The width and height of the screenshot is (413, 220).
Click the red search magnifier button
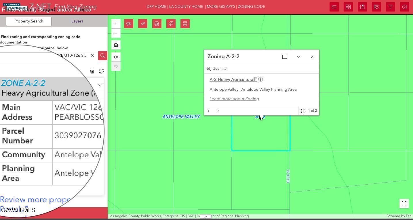[x=103, y=56]
